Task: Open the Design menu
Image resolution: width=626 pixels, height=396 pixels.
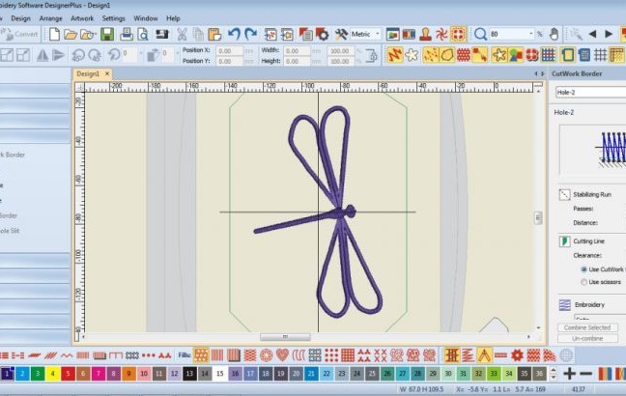Action: click(x=20, y=18)
